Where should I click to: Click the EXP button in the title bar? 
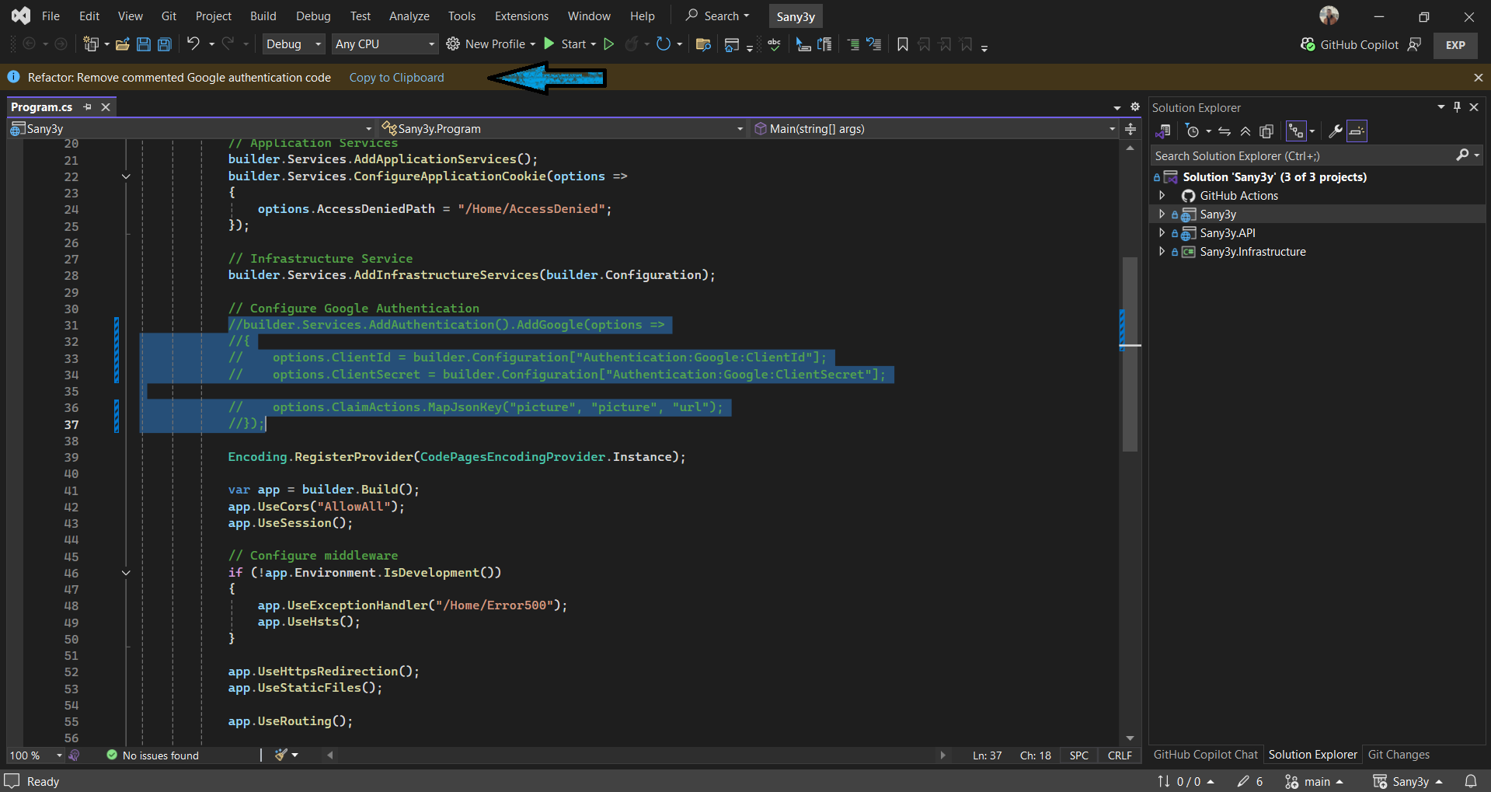1454,44
